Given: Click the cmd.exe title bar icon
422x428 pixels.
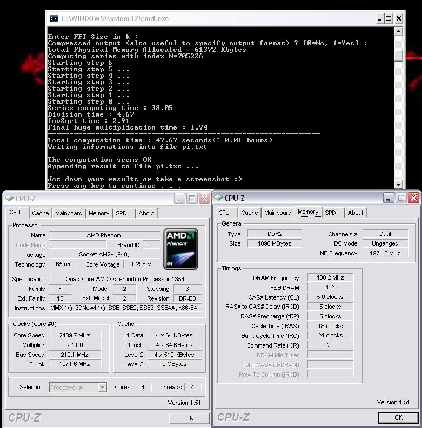Looking at the screenshot, I should pos(54,18).
